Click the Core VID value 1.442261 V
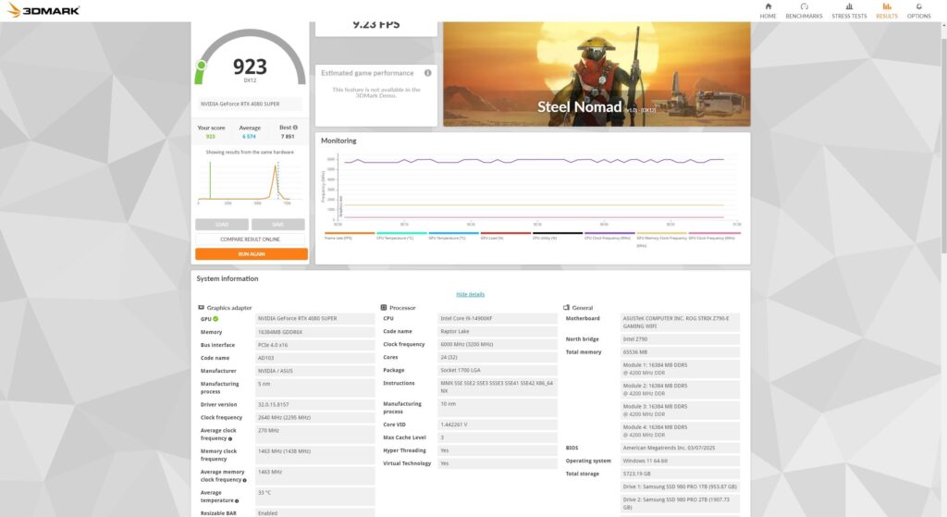 click(497, 425)
